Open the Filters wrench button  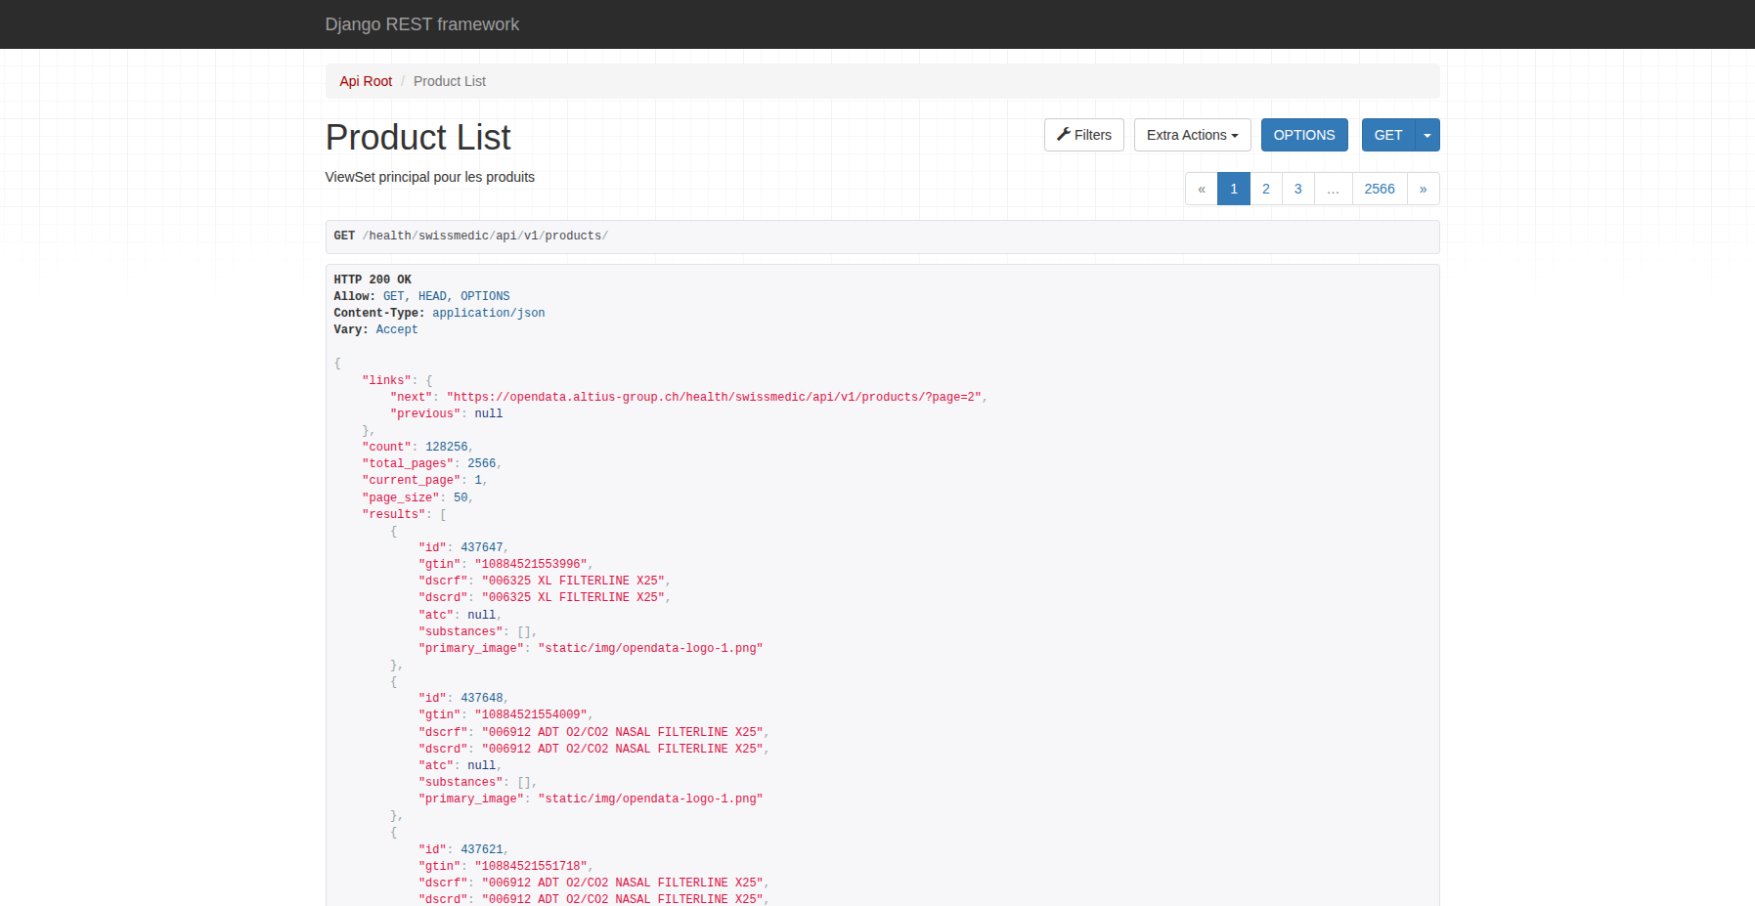pyautogui.click(x=1083, y=135)
